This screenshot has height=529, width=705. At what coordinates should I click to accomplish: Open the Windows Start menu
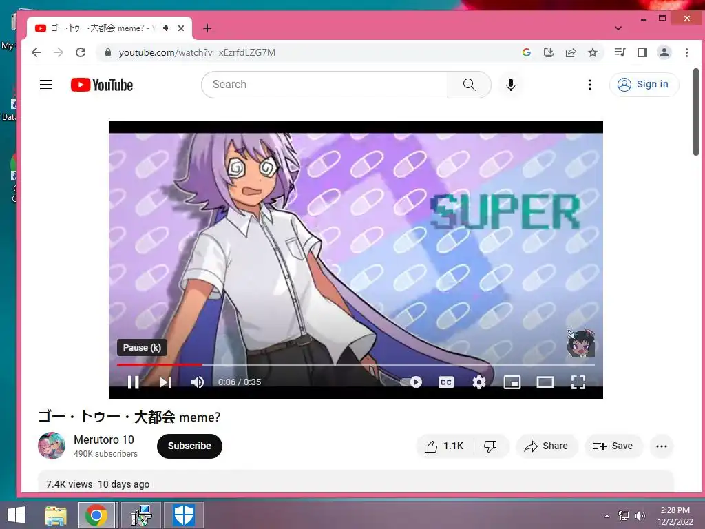pos(17,515)
